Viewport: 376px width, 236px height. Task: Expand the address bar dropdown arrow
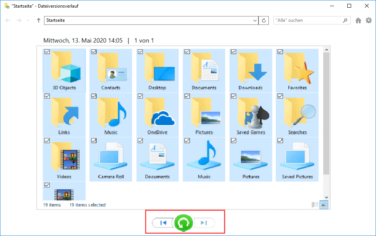[x=255, y=20]
